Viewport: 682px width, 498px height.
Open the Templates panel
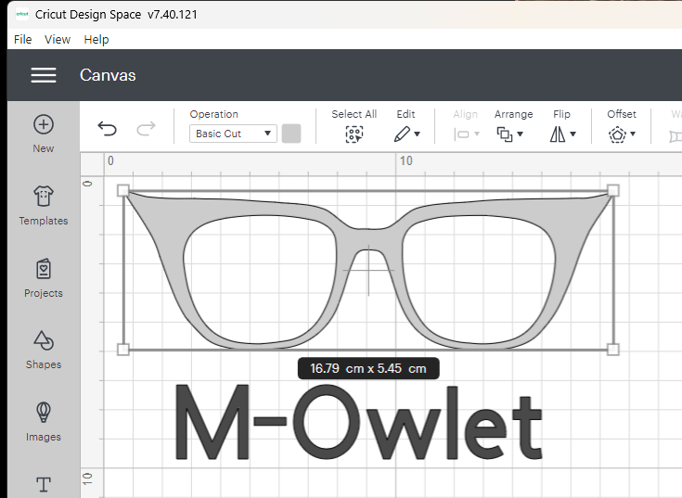click(x=44, y=198)
